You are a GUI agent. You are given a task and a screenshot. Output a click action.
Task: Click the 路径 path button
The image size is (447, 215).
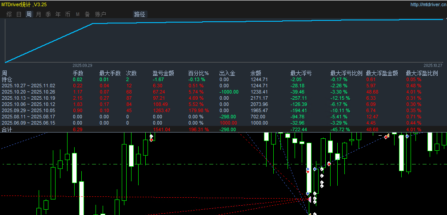point(140,14)
